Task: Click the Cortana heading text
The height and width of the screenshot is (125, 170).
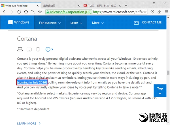Action: [27, 39]
